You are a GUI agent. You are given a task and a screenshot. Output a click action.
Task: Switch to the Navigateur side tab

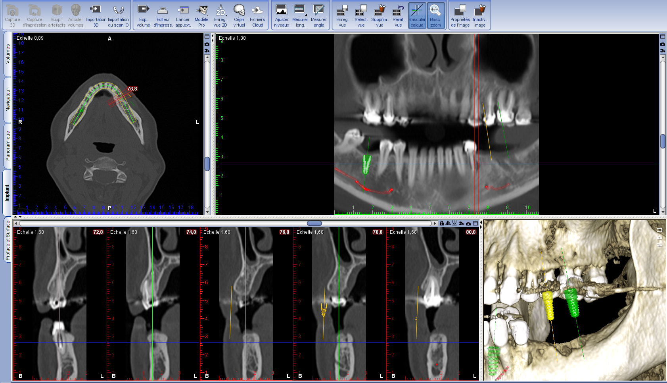click(x=8, y=100)
